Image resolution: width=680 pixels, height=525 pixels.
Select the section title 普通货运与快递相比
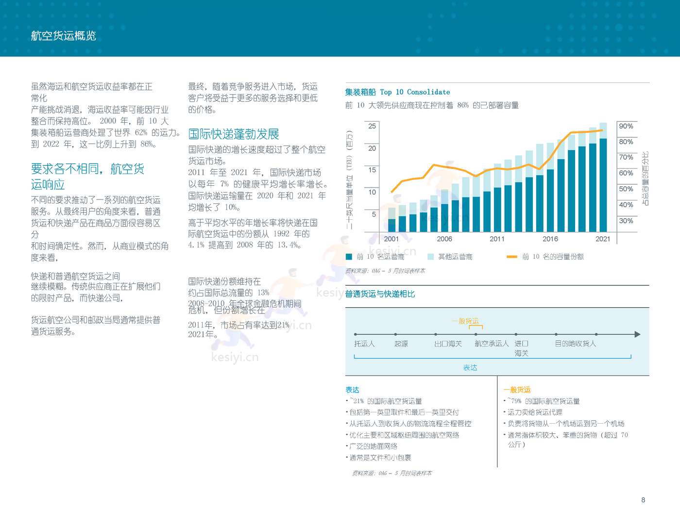click(x=380, y=294)
